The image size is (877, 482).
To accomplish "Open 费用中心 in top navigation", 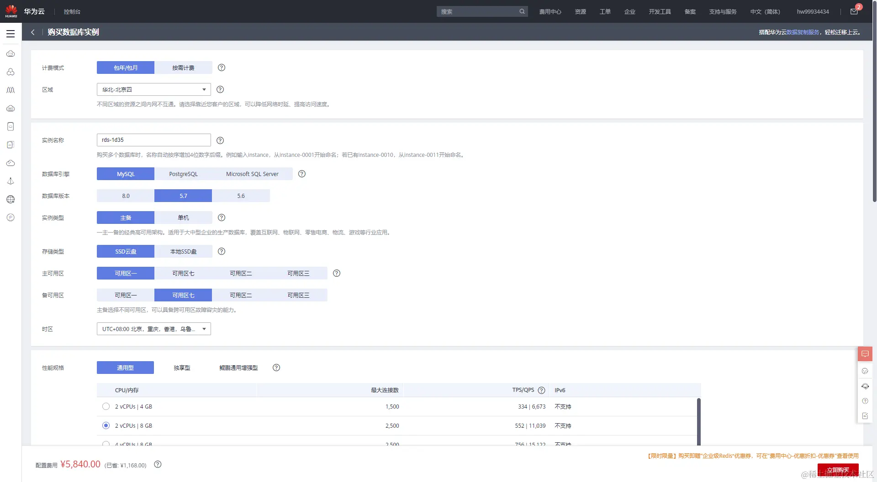I will pos(550,11).
